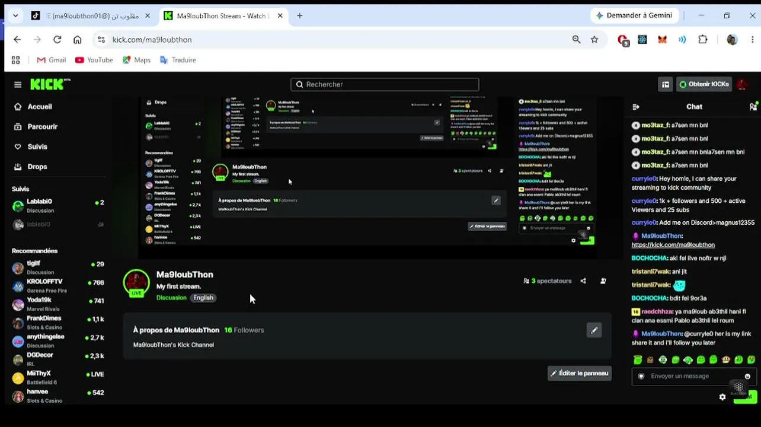
Task: Open recommended channel KROLOFFTV
Action: 58,286
